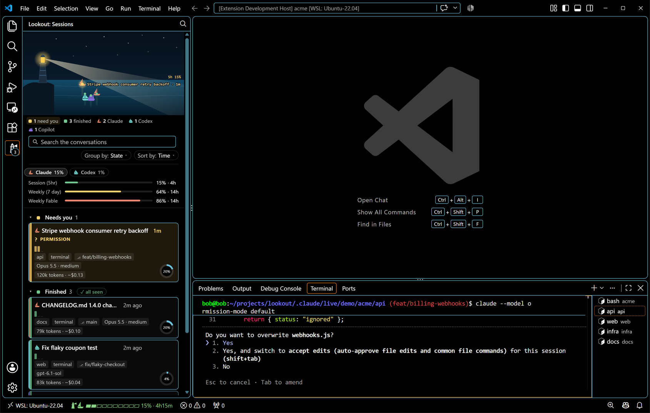650x413 pixels.
Task: Toggle Primary Side Bar visibility
Action: 565,8
